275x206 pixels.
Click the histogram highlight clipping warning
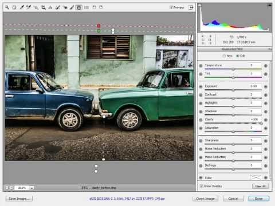click(269, 5)
